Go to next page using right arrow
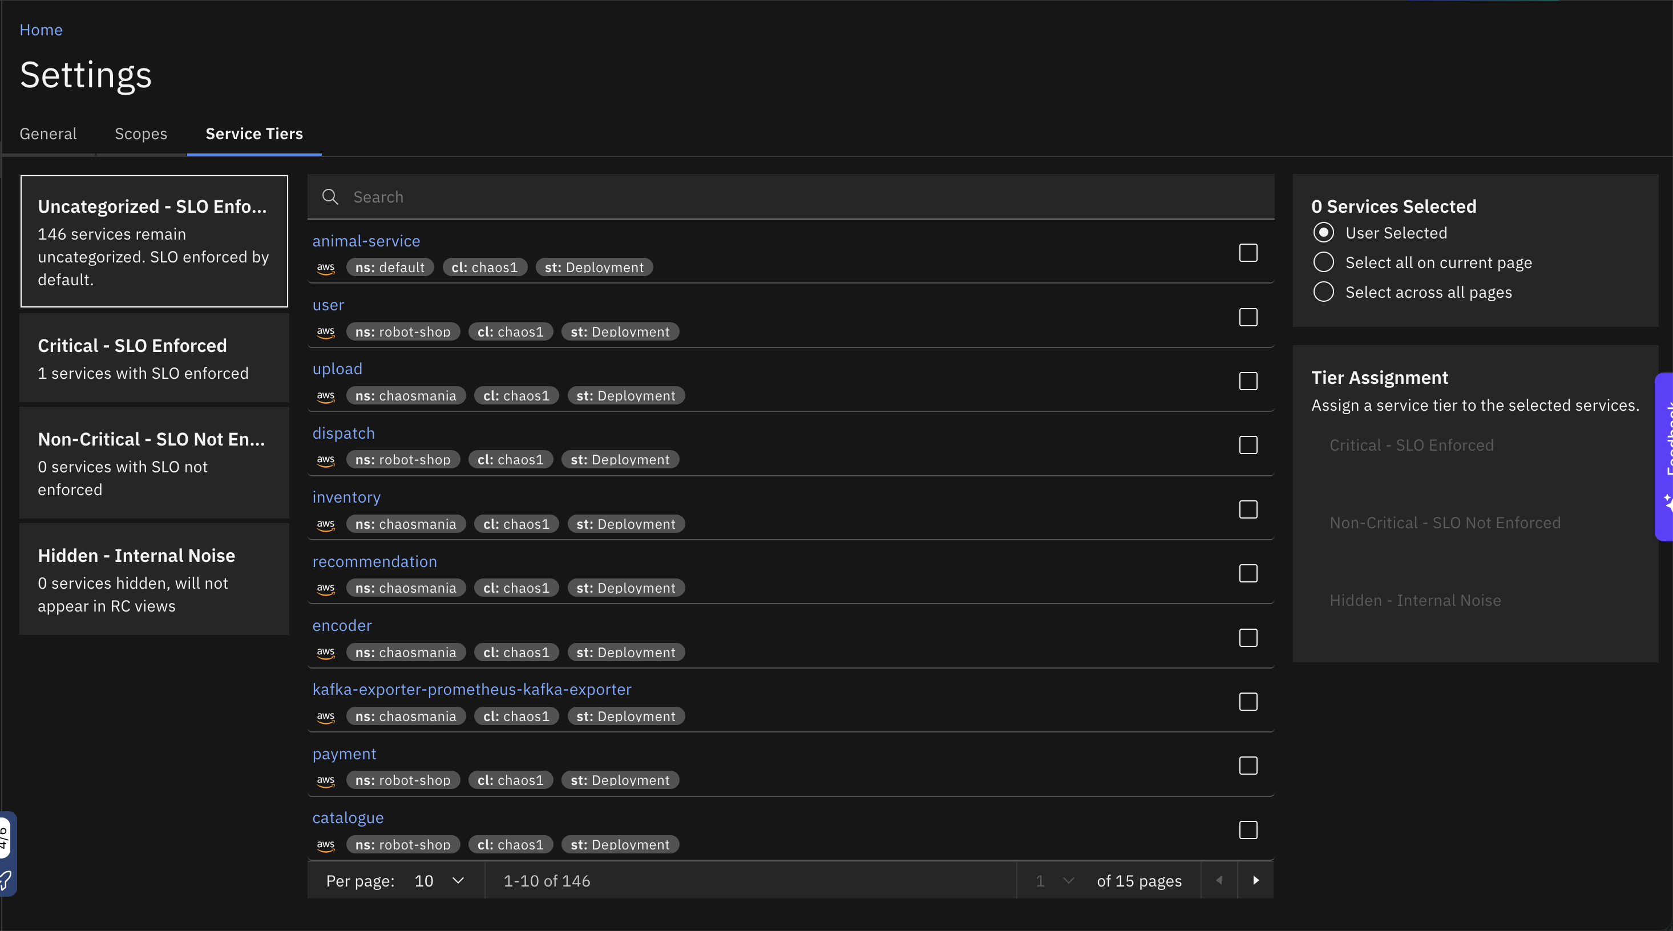 click(x=1256, y=880)
